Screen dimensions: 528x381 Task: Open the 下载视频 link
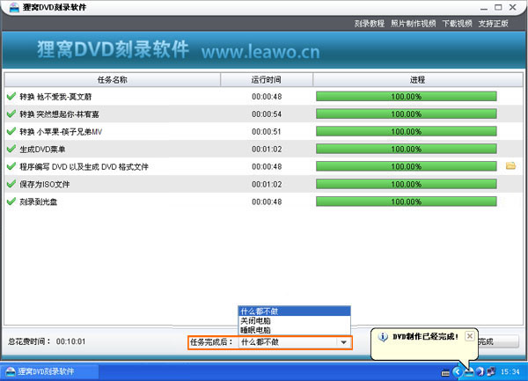coord(457,24)
